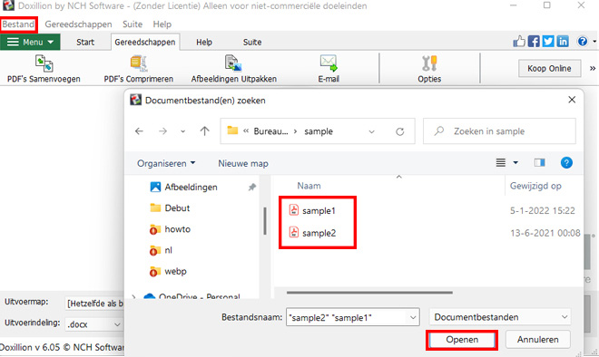Open Uitvoerindeling .docx dropdown
Image resolution: width=599 pixels, height=357 pixels.
pyautogui.click(x=93, y=324)
